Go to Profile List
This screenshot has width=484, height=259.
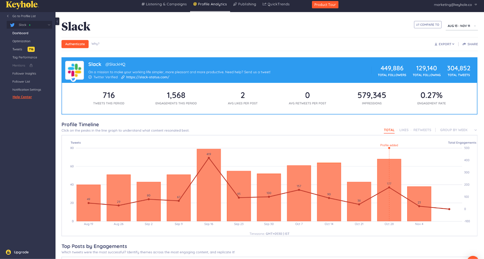click(24, 16)
